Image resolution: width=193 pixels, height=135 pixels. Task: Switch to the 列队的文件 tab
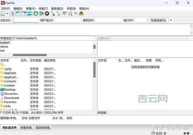(10, 128)
